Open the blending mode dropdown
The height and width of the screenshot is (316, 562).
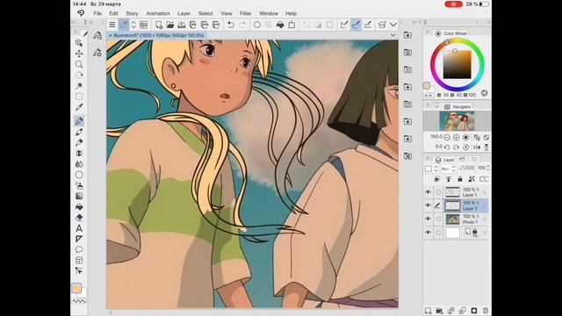point(448,168)
